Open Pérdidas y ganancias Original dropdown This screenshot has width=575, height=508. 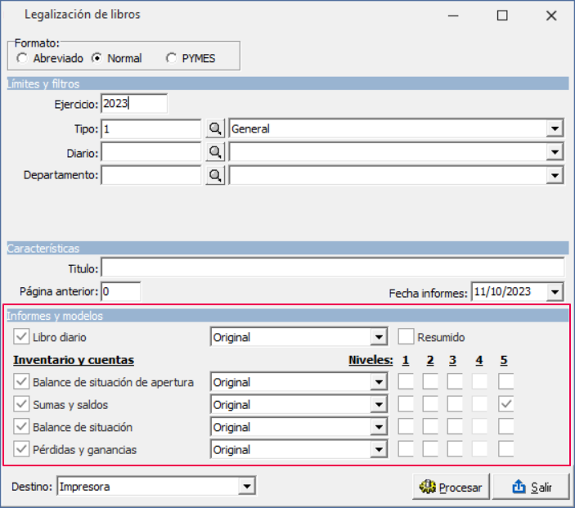pyautogui.click(x=378, y=449)
